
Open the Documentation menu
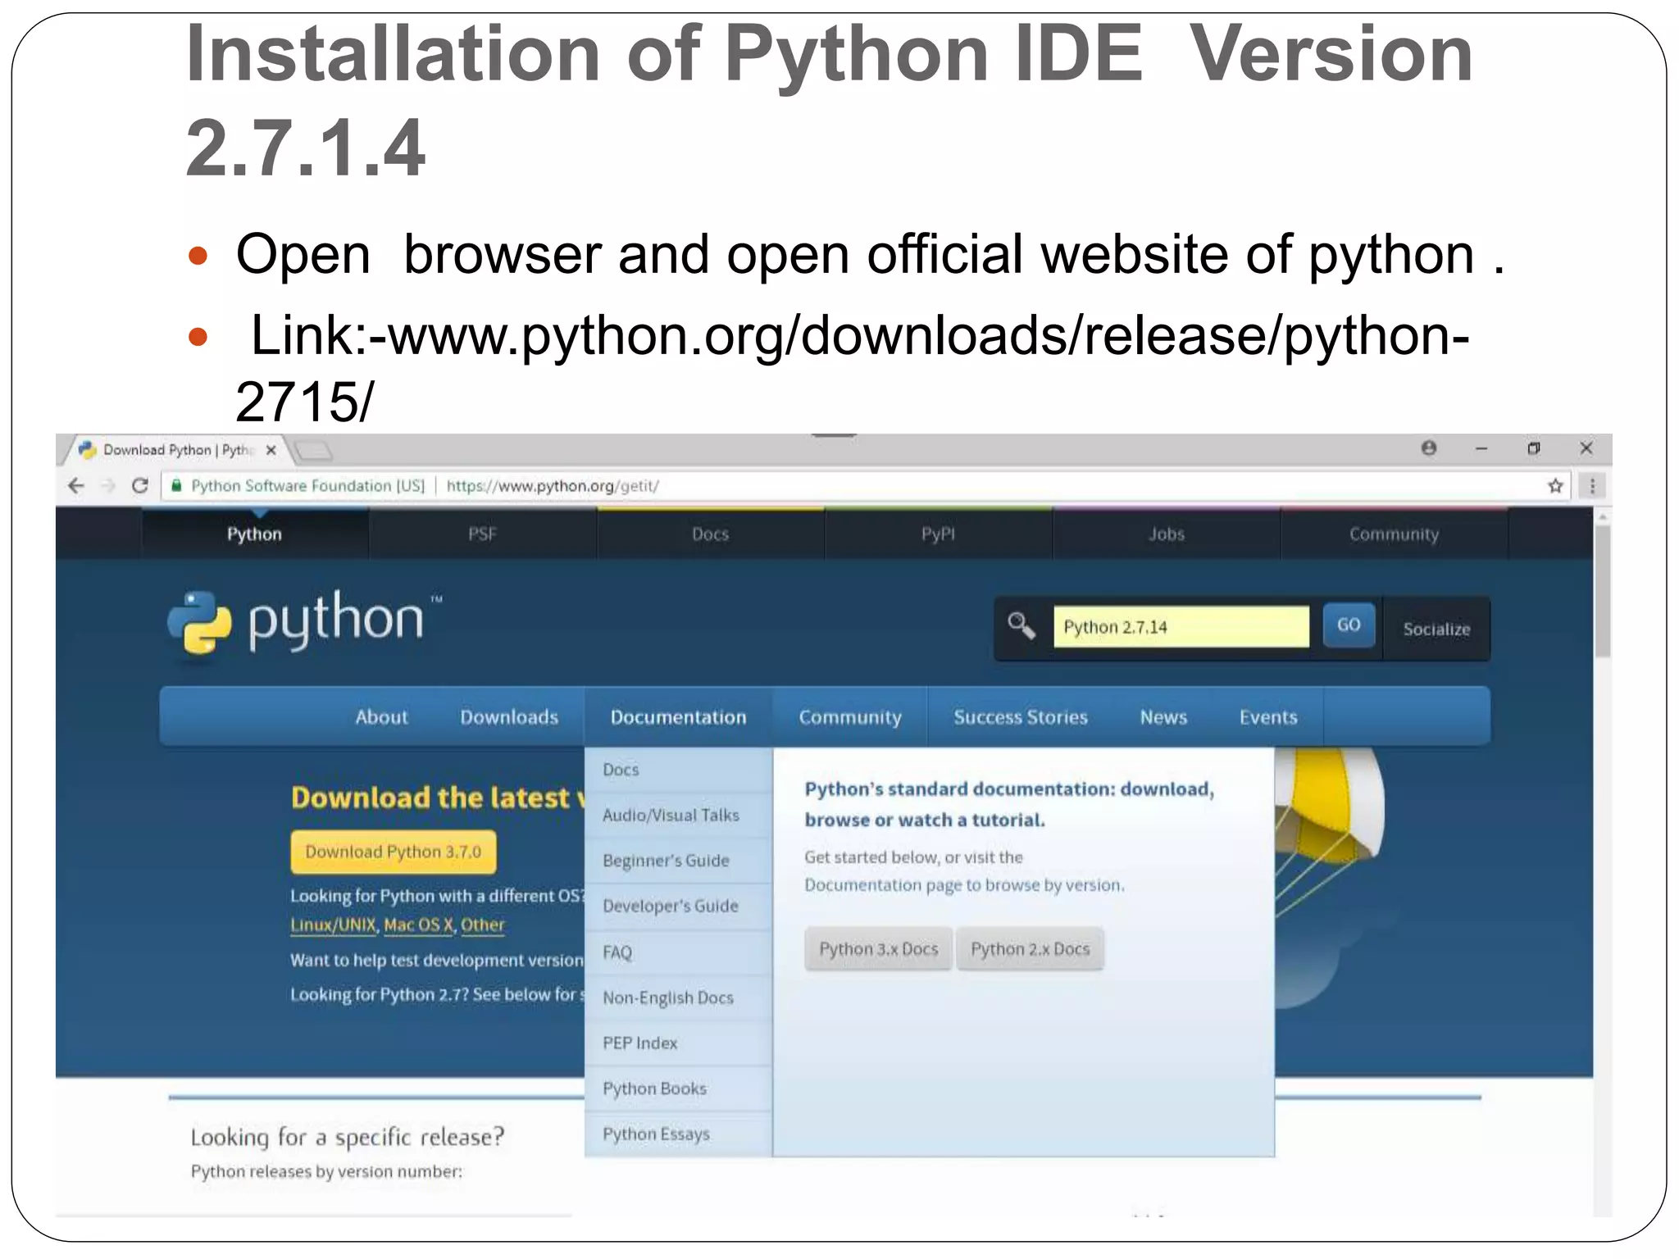point(679,717)
